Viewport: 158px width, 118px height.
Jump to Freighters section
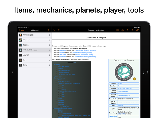click(61, 103)
